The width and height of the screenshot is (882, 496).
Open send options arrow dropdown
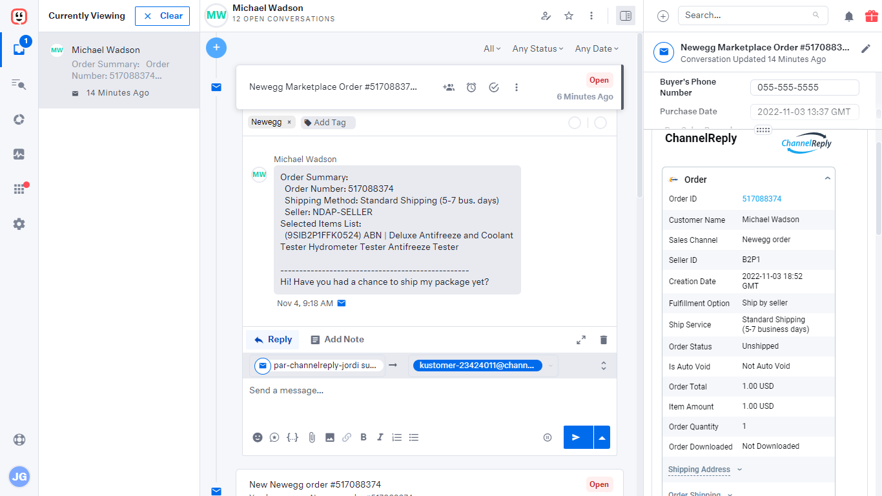[602, 437]
